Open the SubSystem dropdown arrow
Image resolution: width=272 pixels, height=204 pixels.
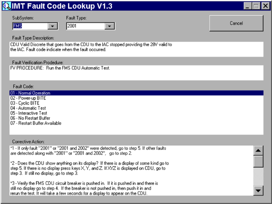[52, 26]
